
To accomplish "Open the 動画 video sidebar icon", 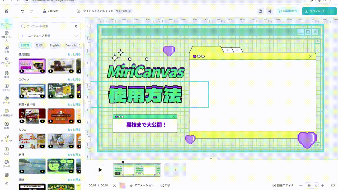I will tap(7, 125).
